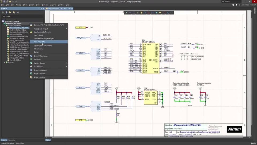Image resolution: width=257 pixels, height=145 pixels.
Task: Open Projects panel settings gear icon
Action: [x=18, y=12]
